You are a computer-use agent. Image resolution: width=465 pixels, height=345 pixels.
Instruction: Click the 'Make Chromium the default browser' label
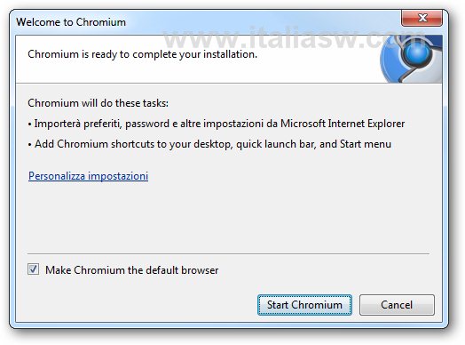point(131,270)
